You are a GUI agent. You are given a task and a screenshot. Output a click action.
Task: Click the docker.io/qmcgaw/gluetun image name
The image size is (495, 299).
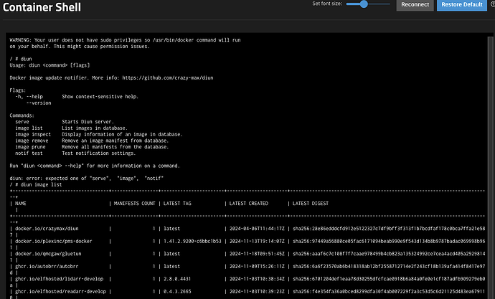pyautogui.click(x=48, y=254)
